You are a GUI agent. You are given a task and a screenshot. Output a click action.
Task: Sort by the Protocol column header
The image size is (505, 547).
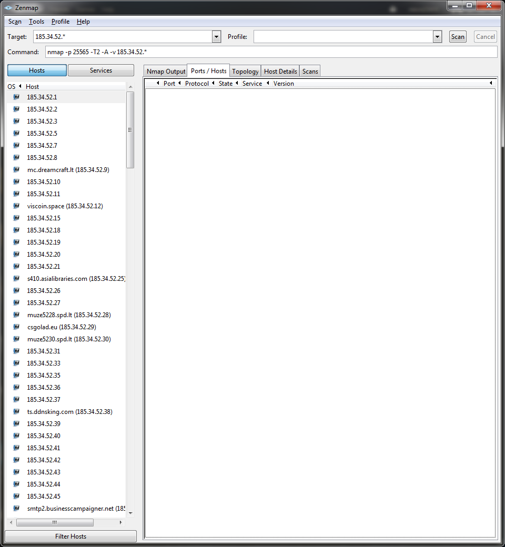click(197, 84)
